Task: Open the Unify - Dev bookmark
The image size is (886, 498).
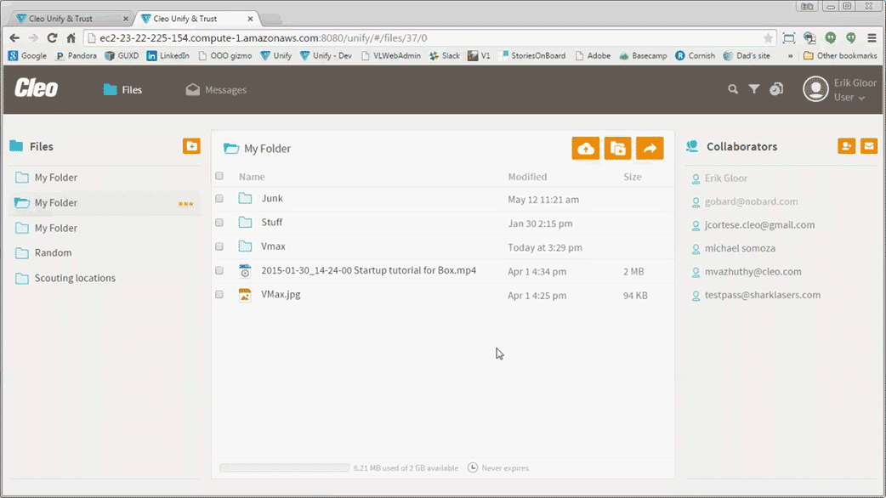Action: coord(326,56)
